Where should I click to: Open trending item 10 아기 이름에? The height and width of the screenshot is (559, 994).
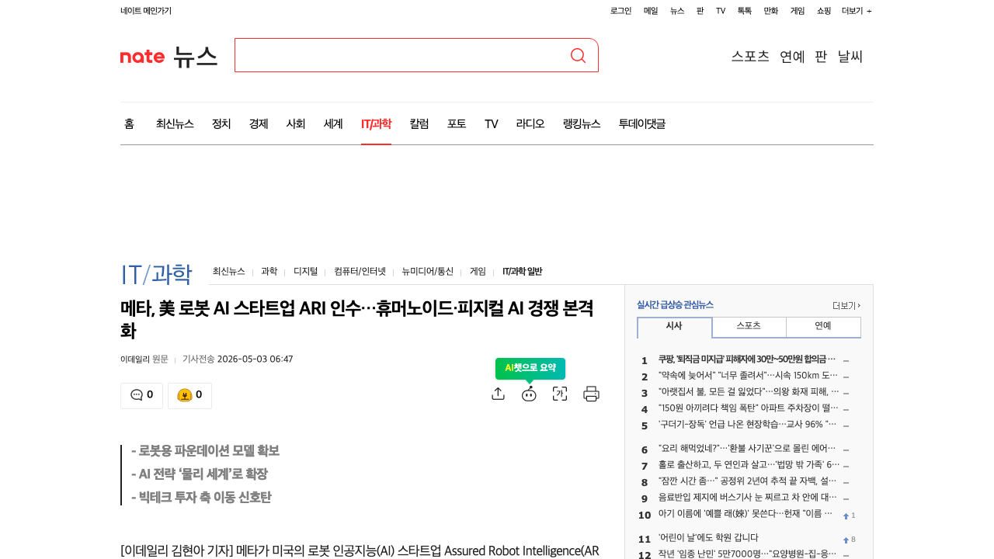pos(746,515)
